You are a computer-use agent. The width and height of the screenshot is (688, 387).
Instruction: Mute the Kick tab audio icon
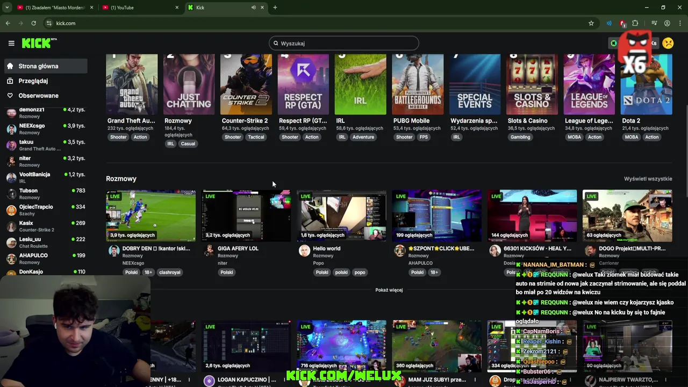253,8
